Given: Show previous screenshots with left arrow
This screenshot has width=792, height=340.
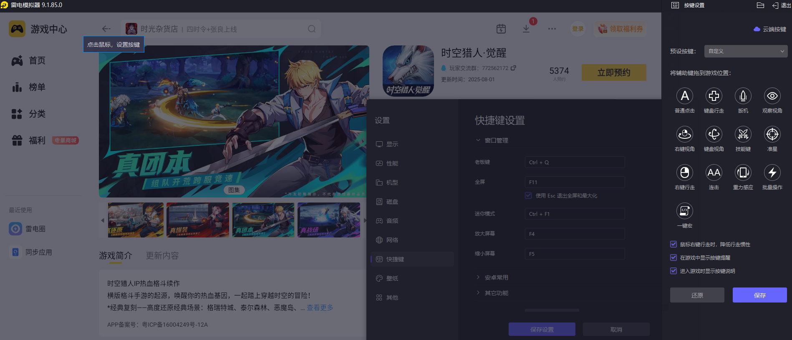Looking at the screenshot, I should pos(103,220).
